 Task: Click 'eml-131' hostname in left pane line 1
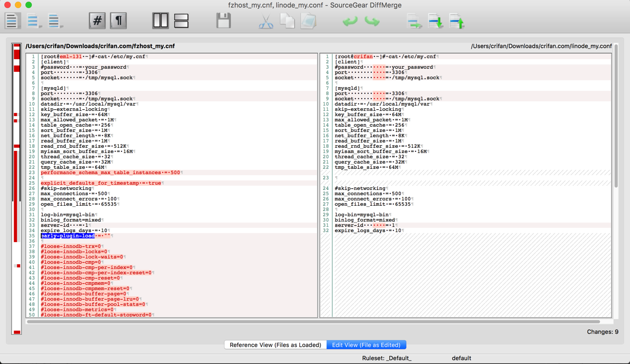click(x=71, y=56)
